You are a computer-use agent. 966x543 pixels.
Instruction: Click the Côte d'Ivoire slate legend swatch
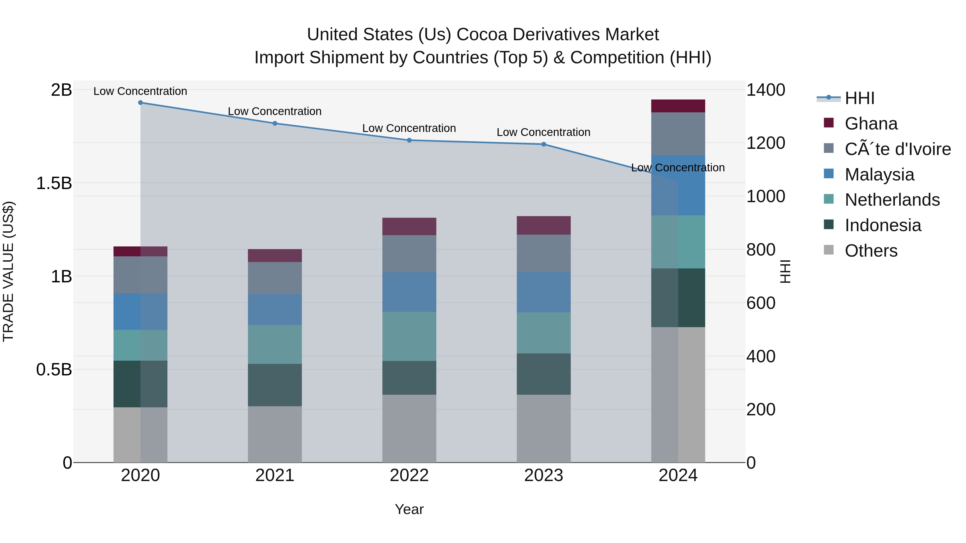(829, 148)
